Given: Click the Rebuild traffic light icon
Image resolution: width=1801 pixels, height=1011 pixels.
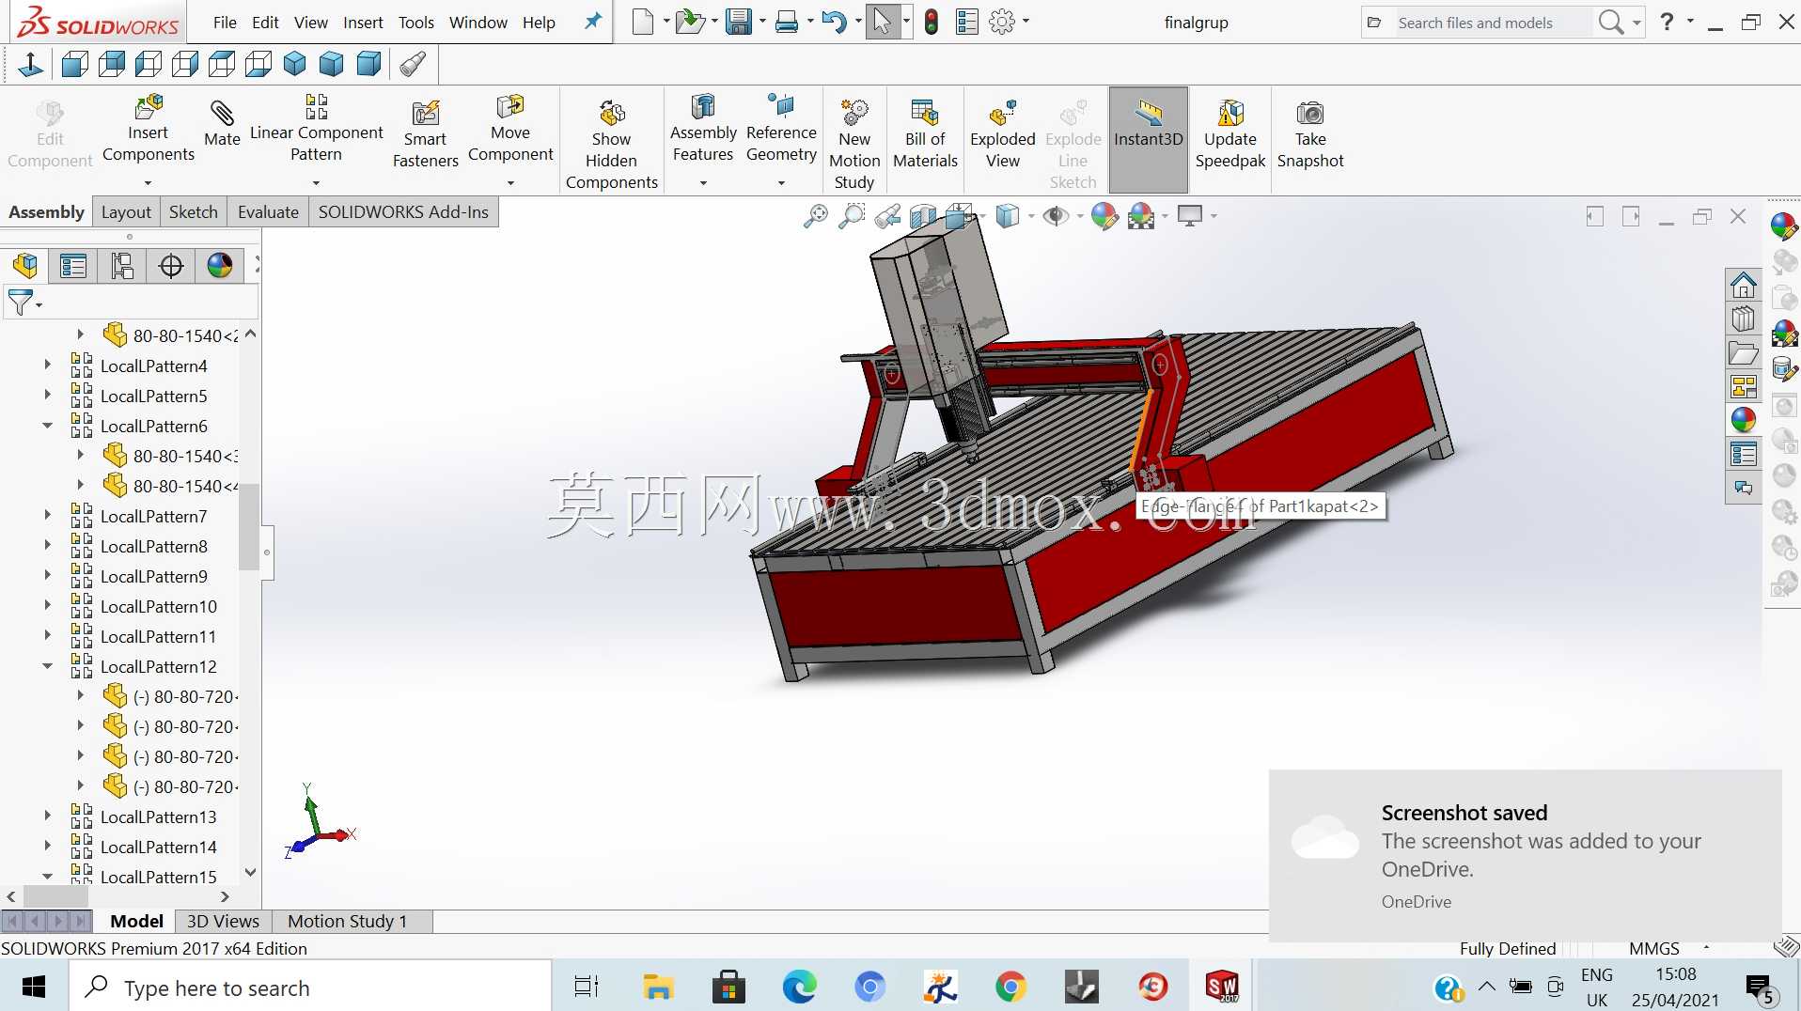Looking at the screenshot, I should 931,23.
